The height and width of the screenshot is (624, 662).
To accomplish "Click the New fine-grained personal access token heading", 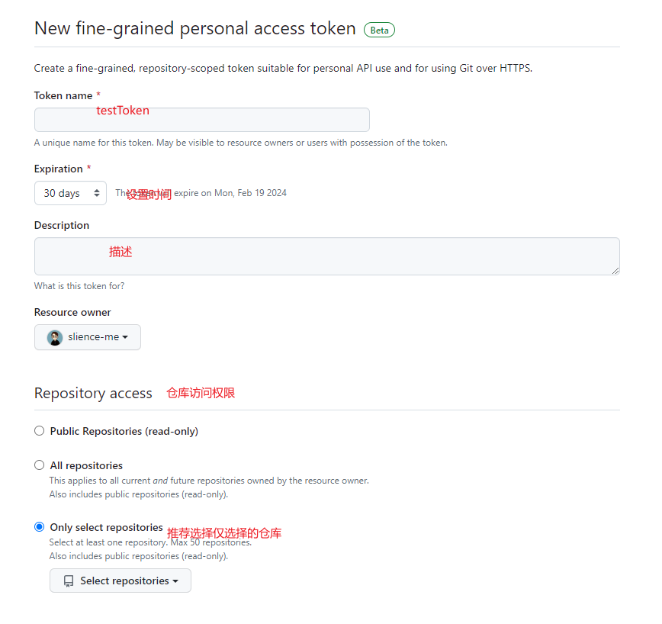I will pos(195,29).
